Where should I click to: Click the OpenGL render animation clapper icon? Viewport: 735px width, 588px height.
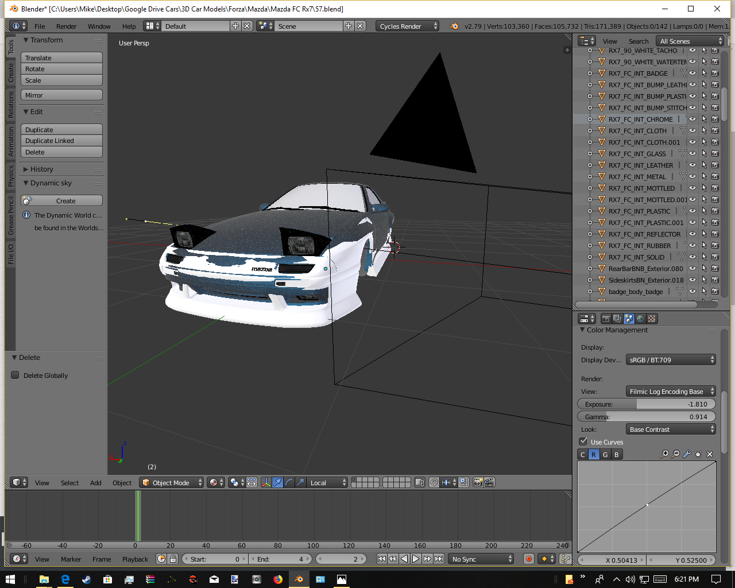[489, 482]
